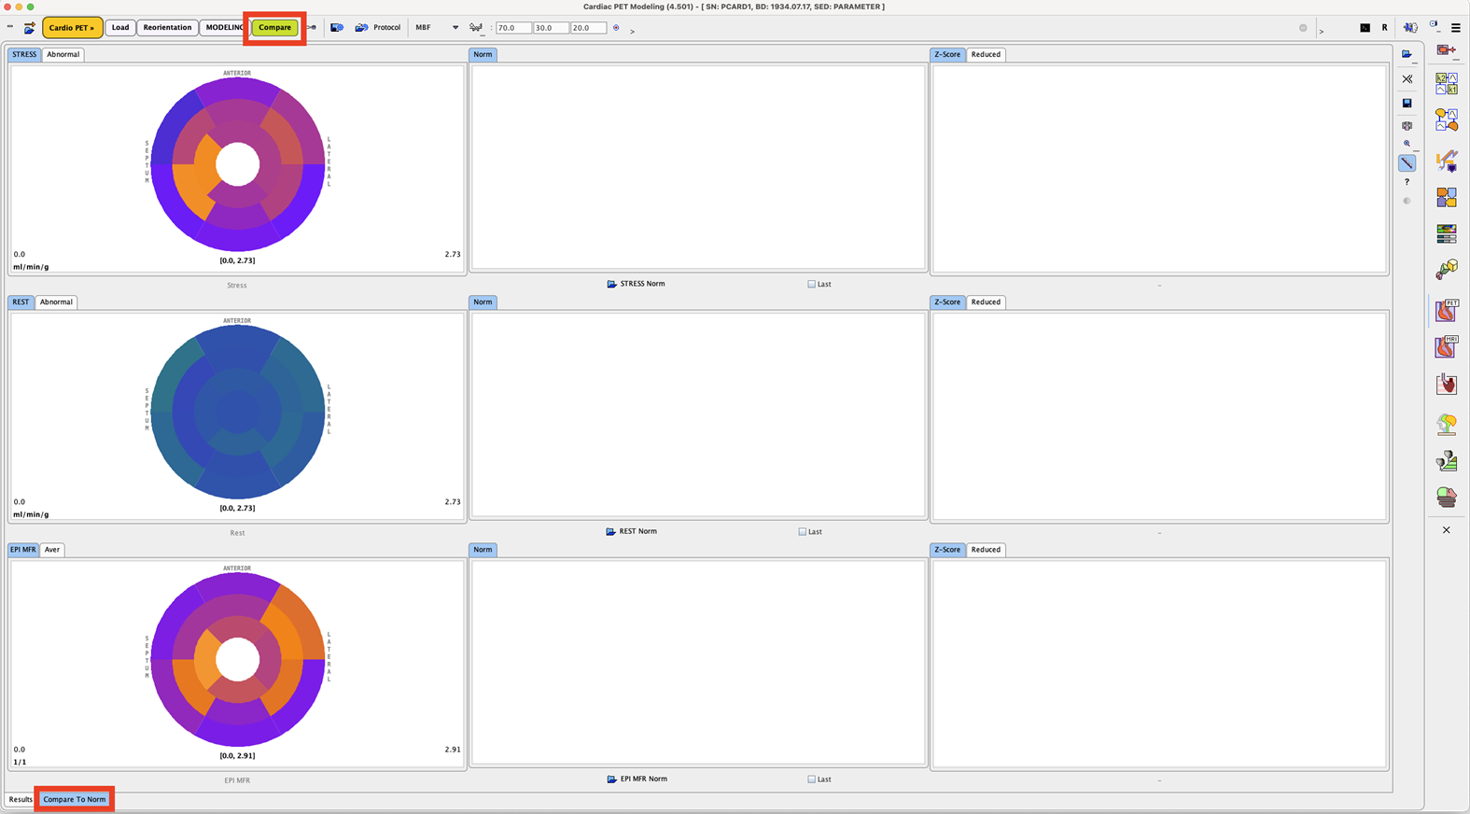This screenshot has width=1470, height=814.
Task: Open the image fusion puzzle-pieces tool
Action: click(x=1447, y=197)
